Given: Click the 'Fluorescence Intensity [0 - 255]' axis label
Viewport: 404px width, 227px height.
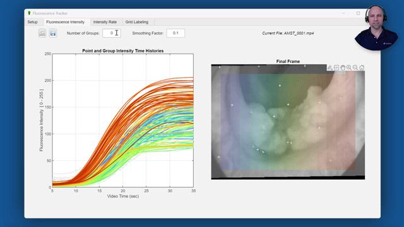Looking at the screenshot, I should pos(41,120).
